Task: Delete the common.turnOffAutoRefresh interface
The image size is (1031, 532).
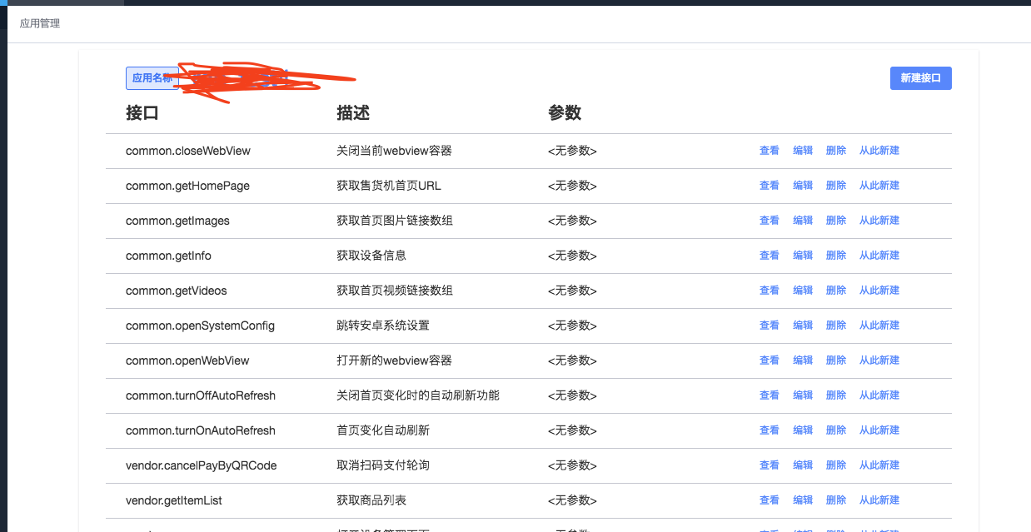Action: pyautogui.click(x=836, y=395)
